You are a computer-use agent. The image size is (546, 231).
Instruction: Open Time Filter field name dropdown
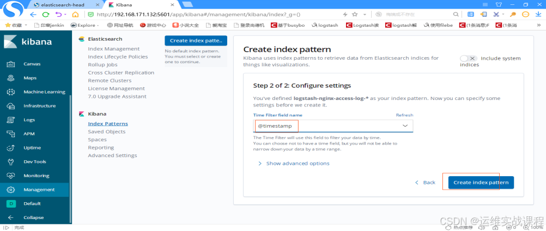click(333, 126)
